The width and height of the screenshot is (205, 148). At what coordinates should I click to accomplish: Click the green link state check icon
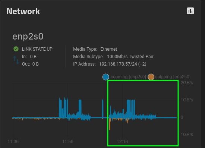click(16, 49)
